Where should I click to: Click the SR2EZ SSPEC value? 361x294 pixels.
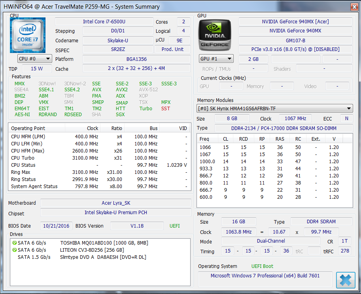coord(118,49)
